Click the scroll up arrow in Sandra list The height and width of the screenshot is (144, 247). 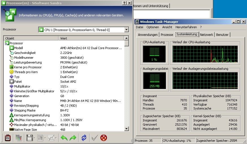(127, 38)
